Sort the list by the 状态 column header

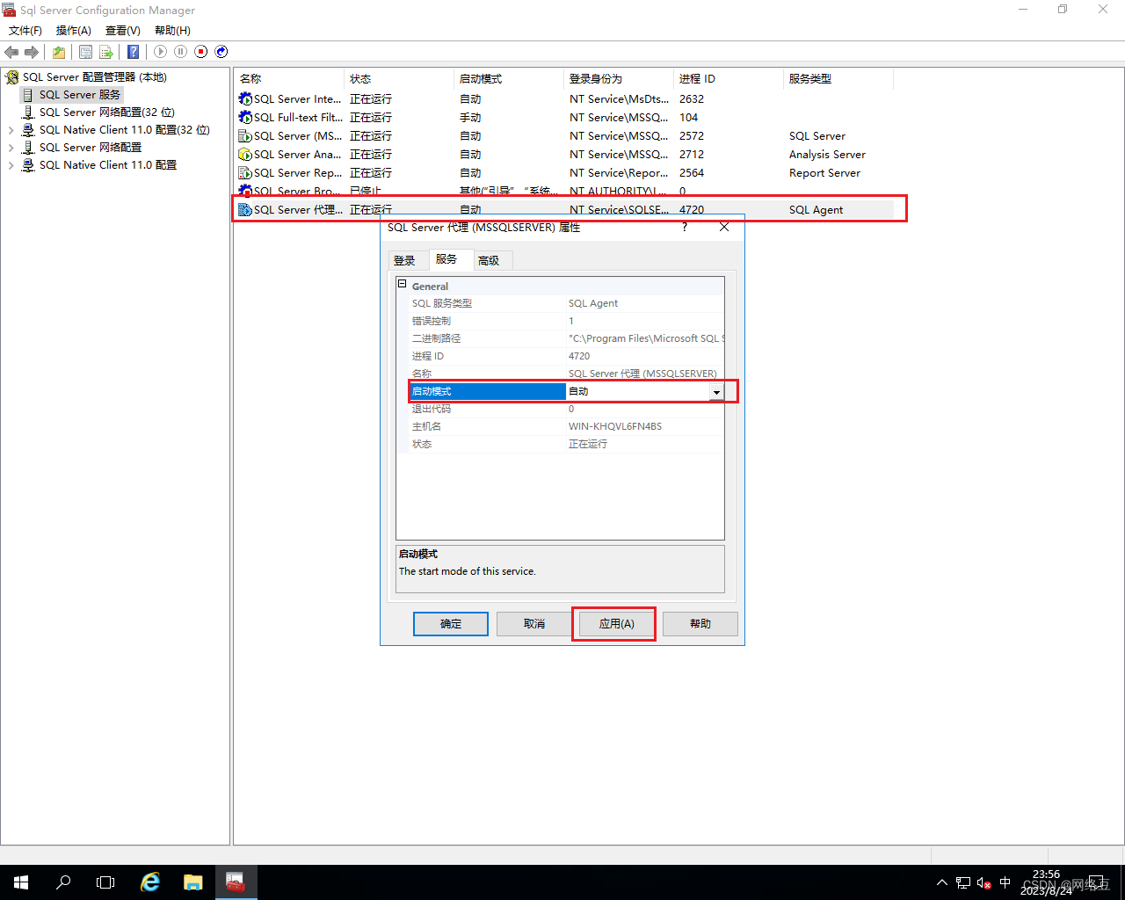pyautogui.click(x=399, y=79)
